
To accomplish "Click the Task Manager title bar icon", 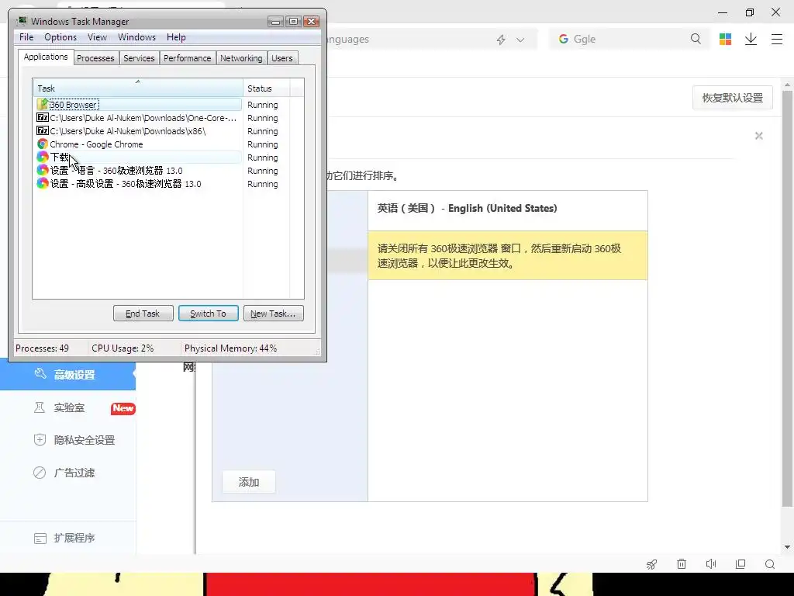I will coord(21,21).
